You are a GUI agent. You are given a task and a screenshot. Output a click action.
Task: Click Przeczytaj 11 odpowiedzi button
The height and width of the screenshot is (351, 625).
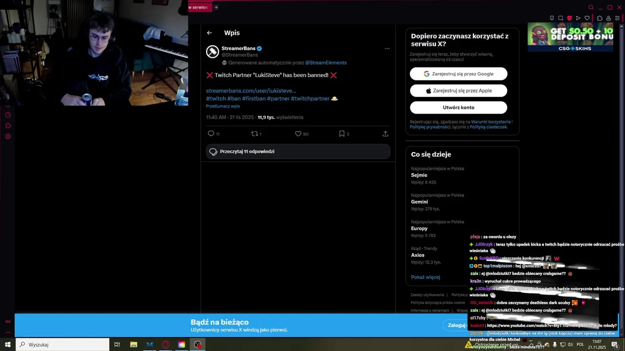click(298, 152)
